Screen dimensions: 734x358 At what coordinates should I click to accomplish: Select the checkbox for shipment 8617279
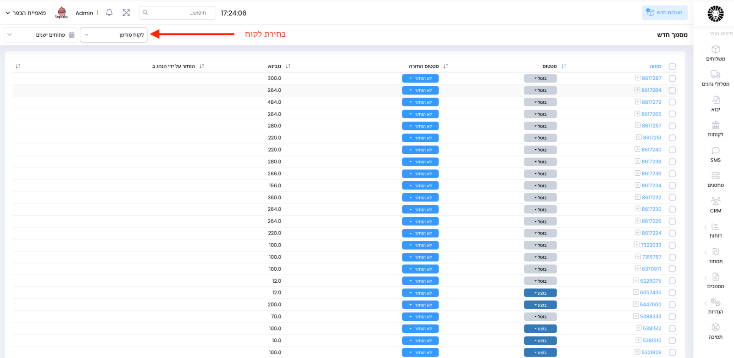(672, 102)
